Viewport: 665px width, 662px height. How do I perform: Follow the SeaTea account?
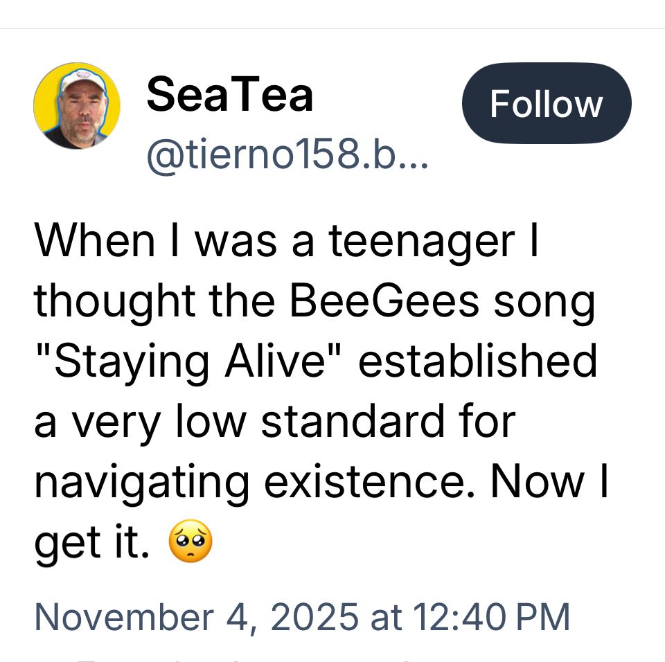click(x=546, y=104)
